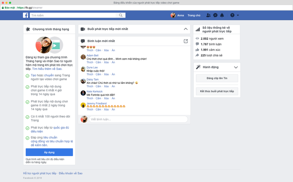Screen dimensions: 293x182
Task: Click the help question mark icon
Action: [232, 15]
